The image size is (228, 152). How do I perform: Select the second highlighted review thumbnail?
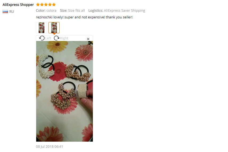click(54, 28)
